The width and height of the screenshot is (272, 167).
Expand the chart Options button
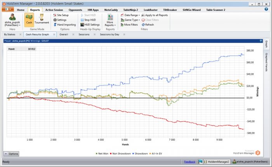(x=11, y=154)
